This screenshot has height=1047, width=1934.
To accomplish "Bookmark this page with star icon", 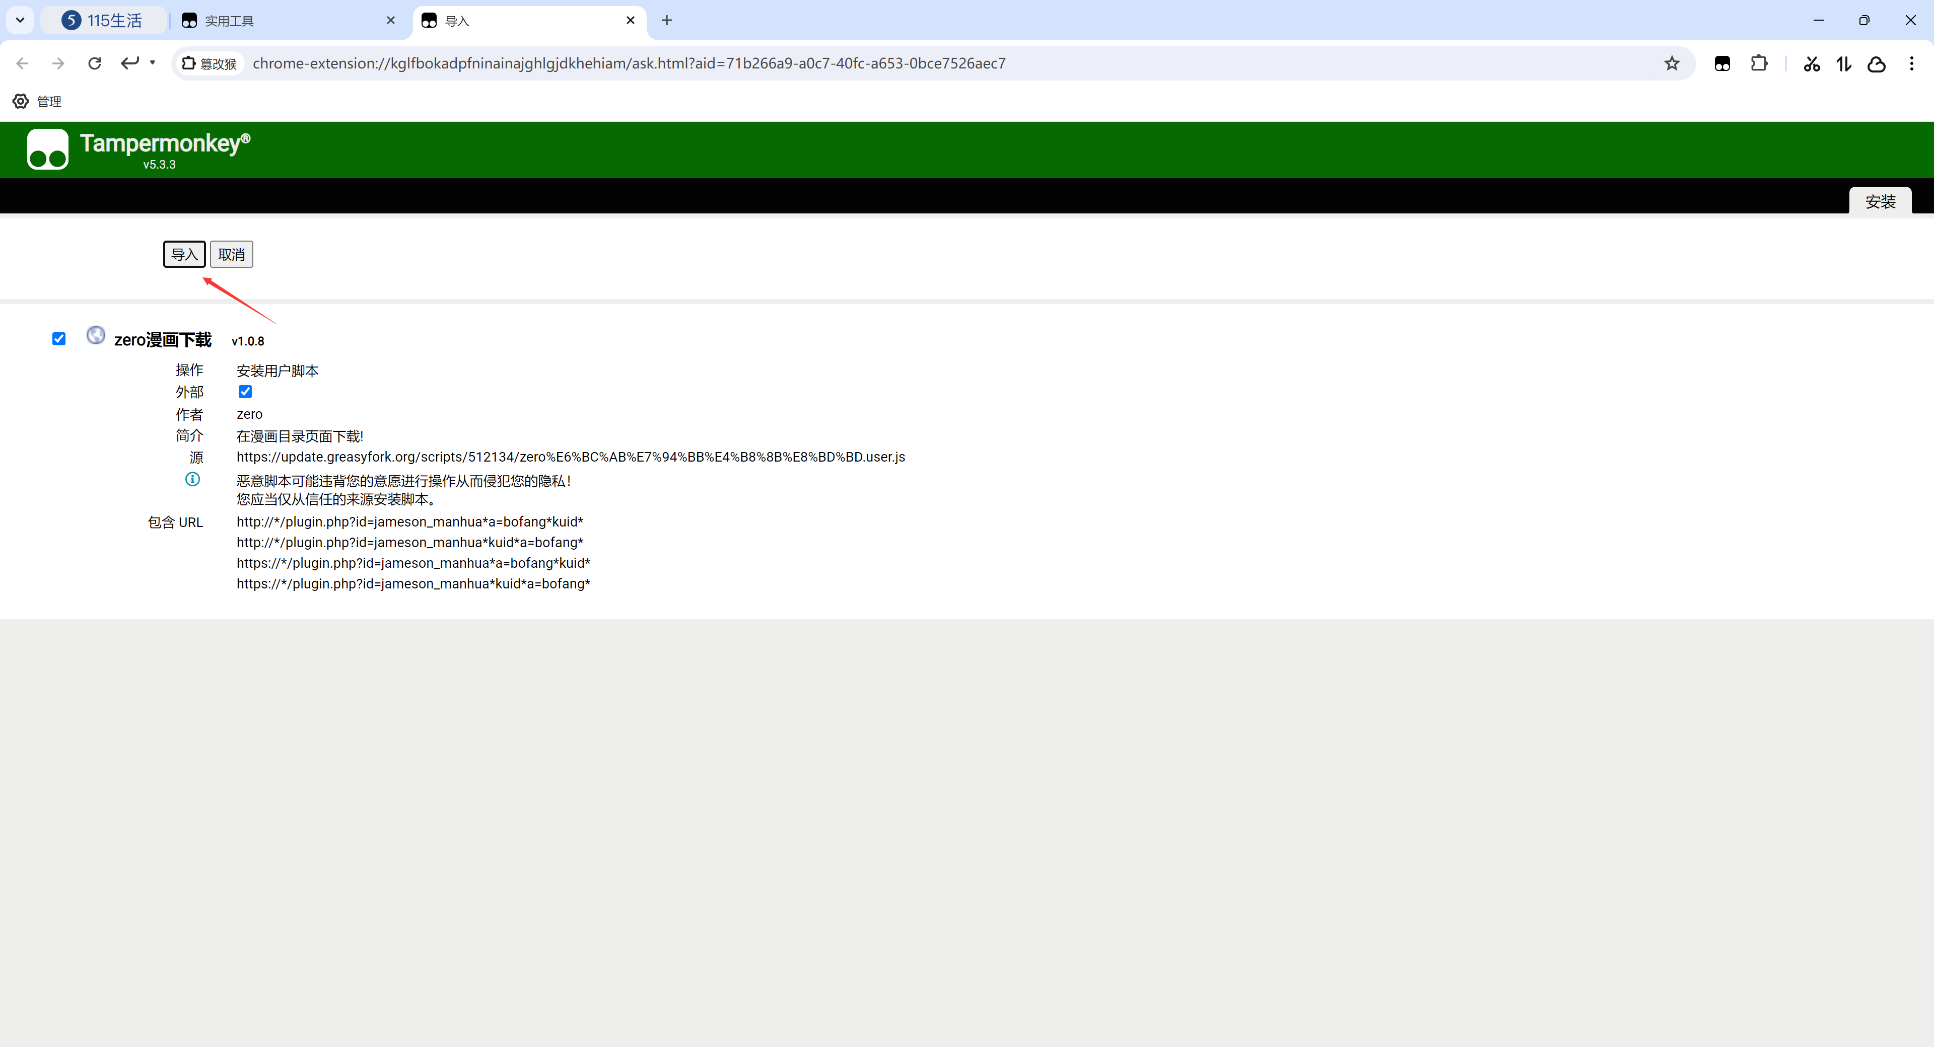I will point(1671,64).
